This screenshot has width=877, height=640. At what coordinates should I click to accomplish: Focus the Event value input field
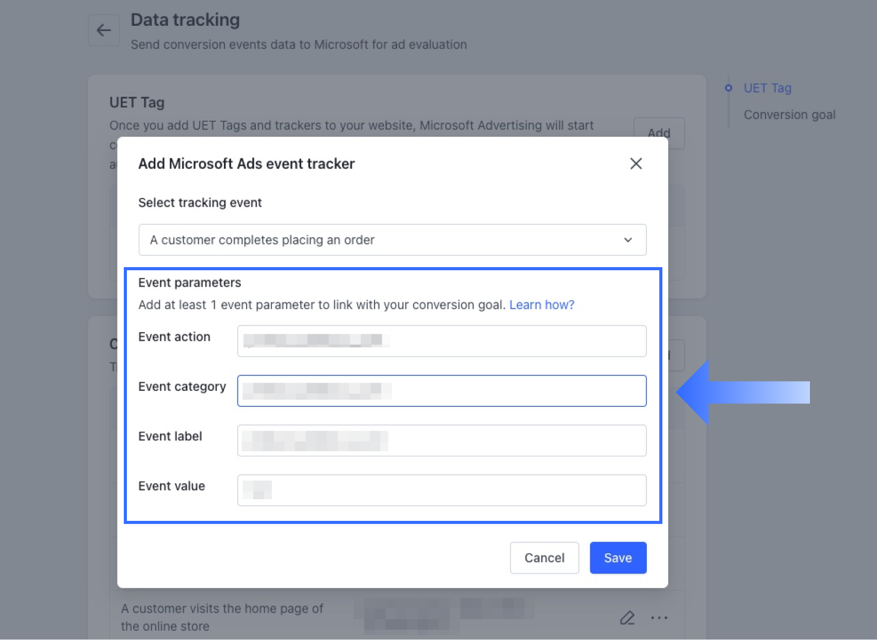coord(442,490)
